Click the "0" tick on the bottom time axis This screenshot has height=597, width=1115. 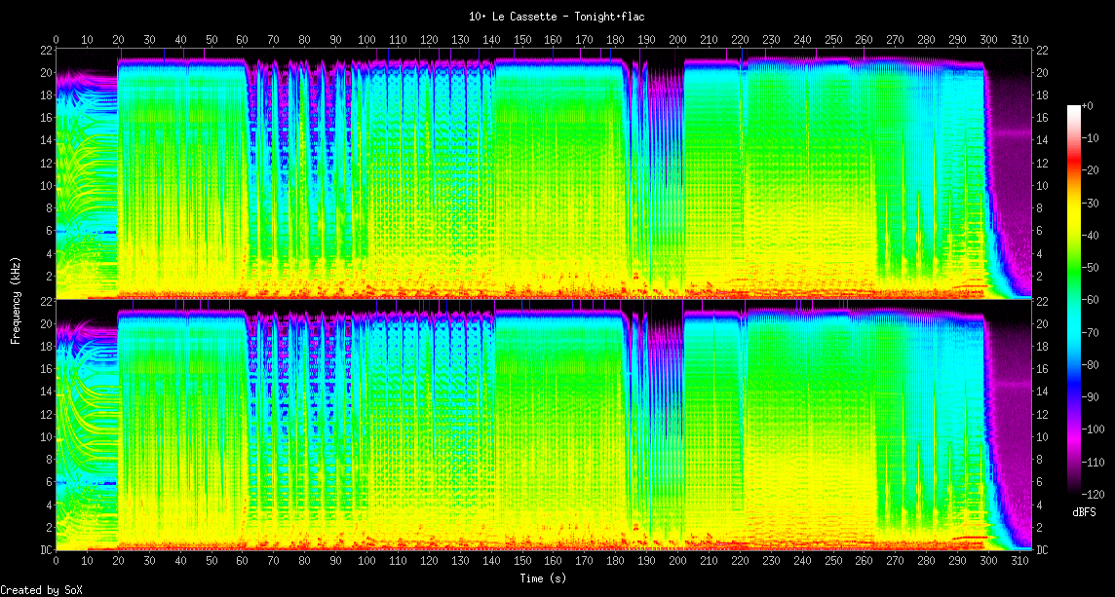[56, 563]
